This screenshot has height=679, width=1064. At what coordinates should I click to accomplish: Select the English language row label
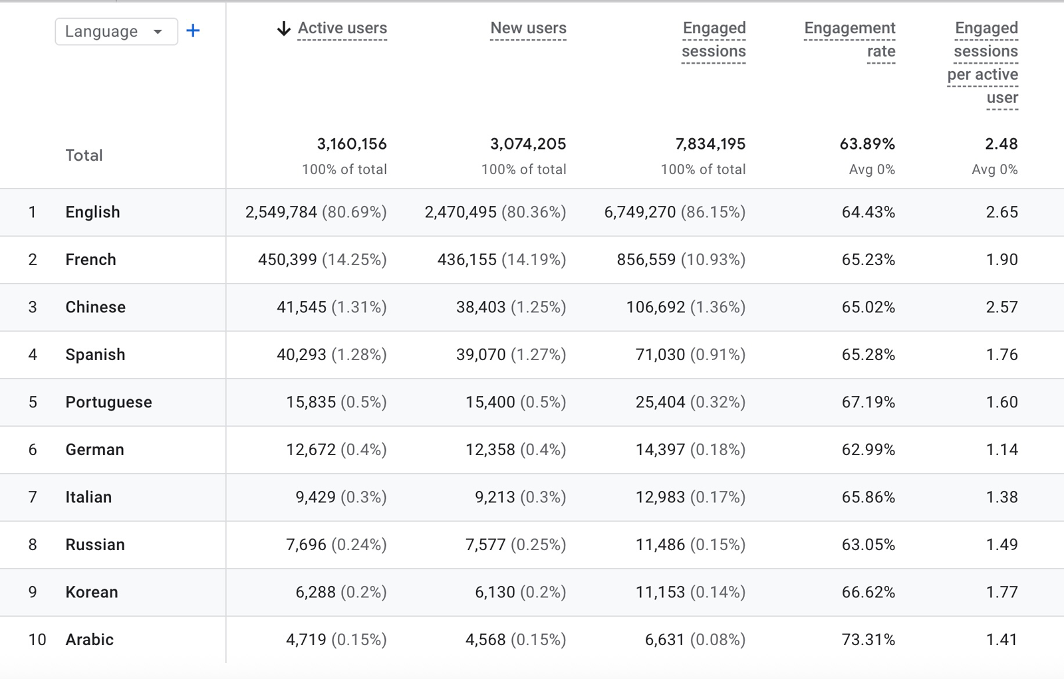pos(93,213)
